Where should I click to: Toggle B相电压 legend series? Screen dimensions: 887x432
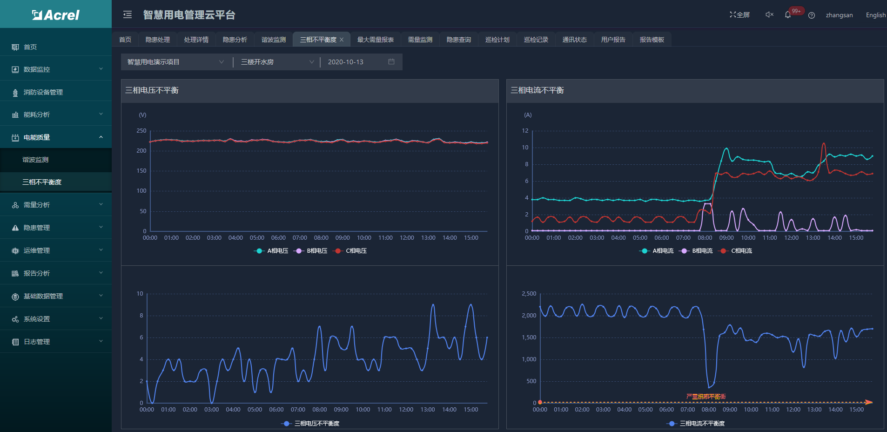coord(310,251)
